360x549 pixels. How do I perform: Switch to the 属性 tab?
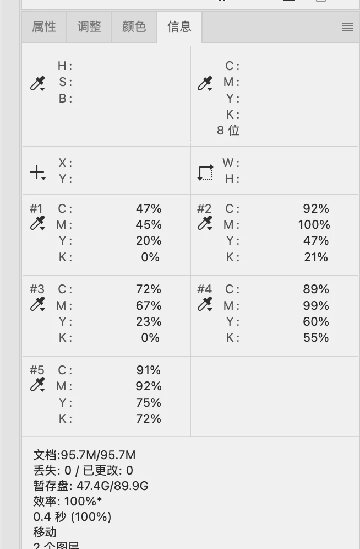44,27
